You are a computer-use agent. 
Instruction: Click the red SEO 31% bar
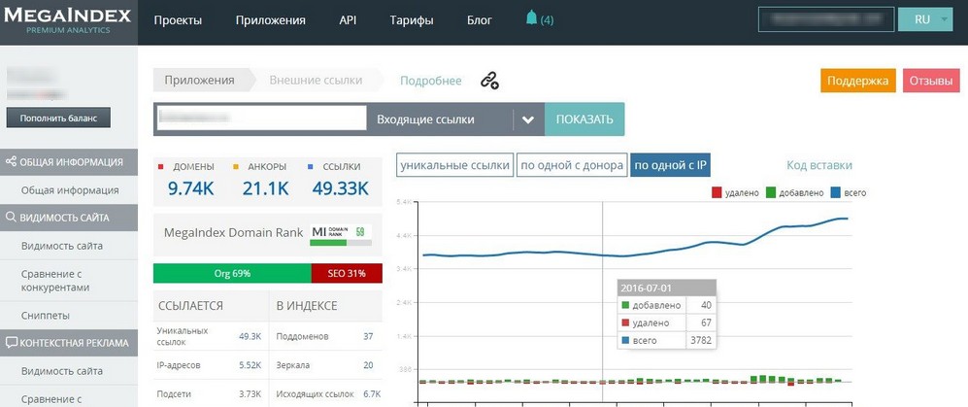pos(347,273)
